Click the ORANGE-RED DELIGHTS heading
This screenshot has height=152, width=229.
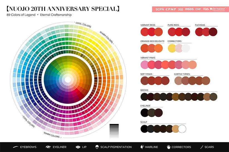coord(152,41)
